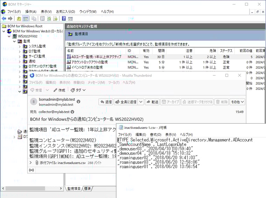Expand the ログ監視 group

pyautogui.click(x=20, y=51)
